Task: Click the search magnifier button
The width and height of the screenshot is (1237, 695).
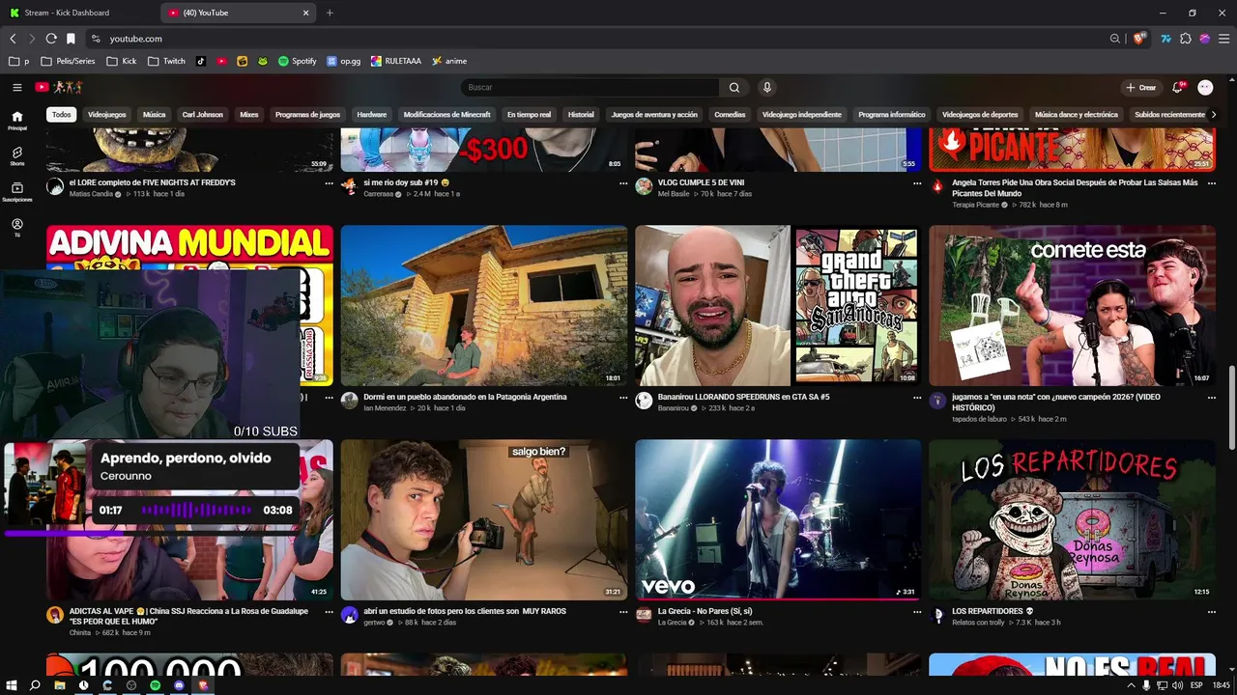Action: tap(734, 87)
